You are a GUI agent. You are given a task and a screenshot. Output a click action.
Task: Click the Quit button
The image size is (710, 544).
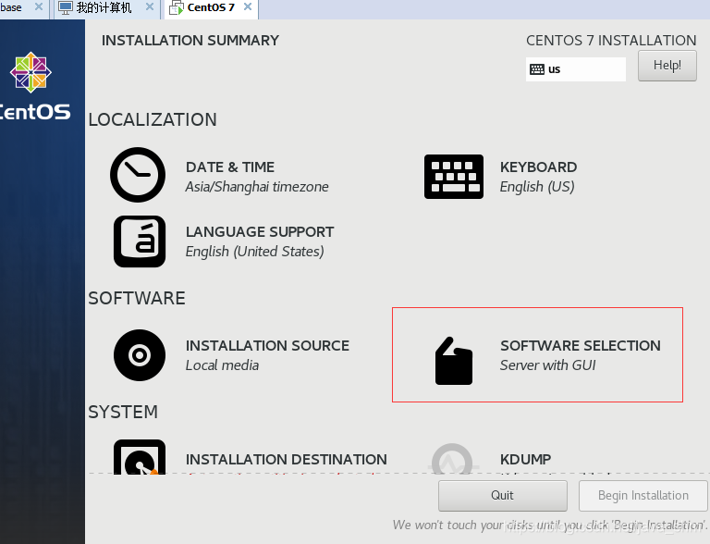(x=503, y=496)
